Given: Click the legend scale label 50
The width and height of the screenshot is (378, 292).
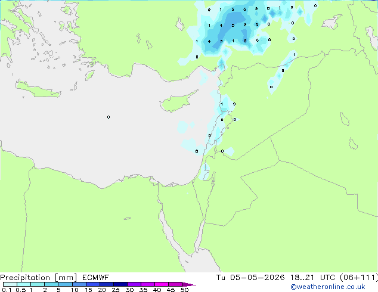Looking at the screenshot, I should (184, 290).
